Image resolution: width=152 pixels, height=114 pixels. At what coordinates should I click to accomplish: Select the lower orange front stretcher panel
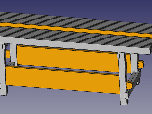pyautogui.click(x=63, y=80)
